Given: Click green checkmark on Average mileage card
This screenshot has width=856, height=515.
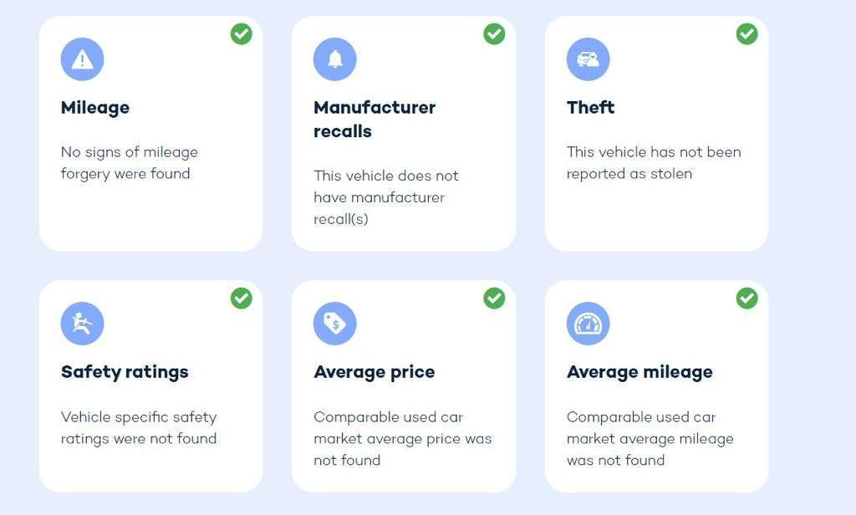Looking at the screenshot, I should pos(746,298).
